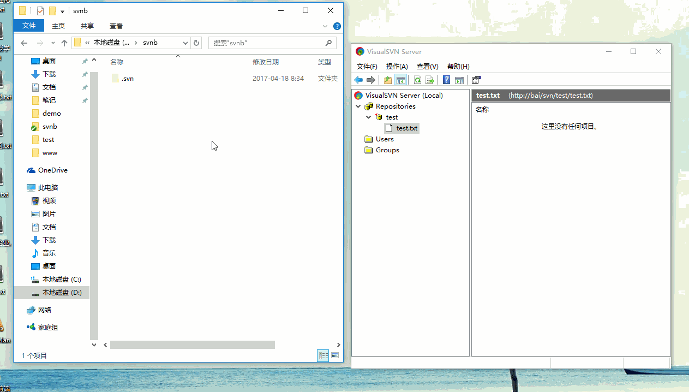Open Help icon in VisualSVN toolbar
The width and height of the screenshot is (689, 392).
tap(446, 80)
